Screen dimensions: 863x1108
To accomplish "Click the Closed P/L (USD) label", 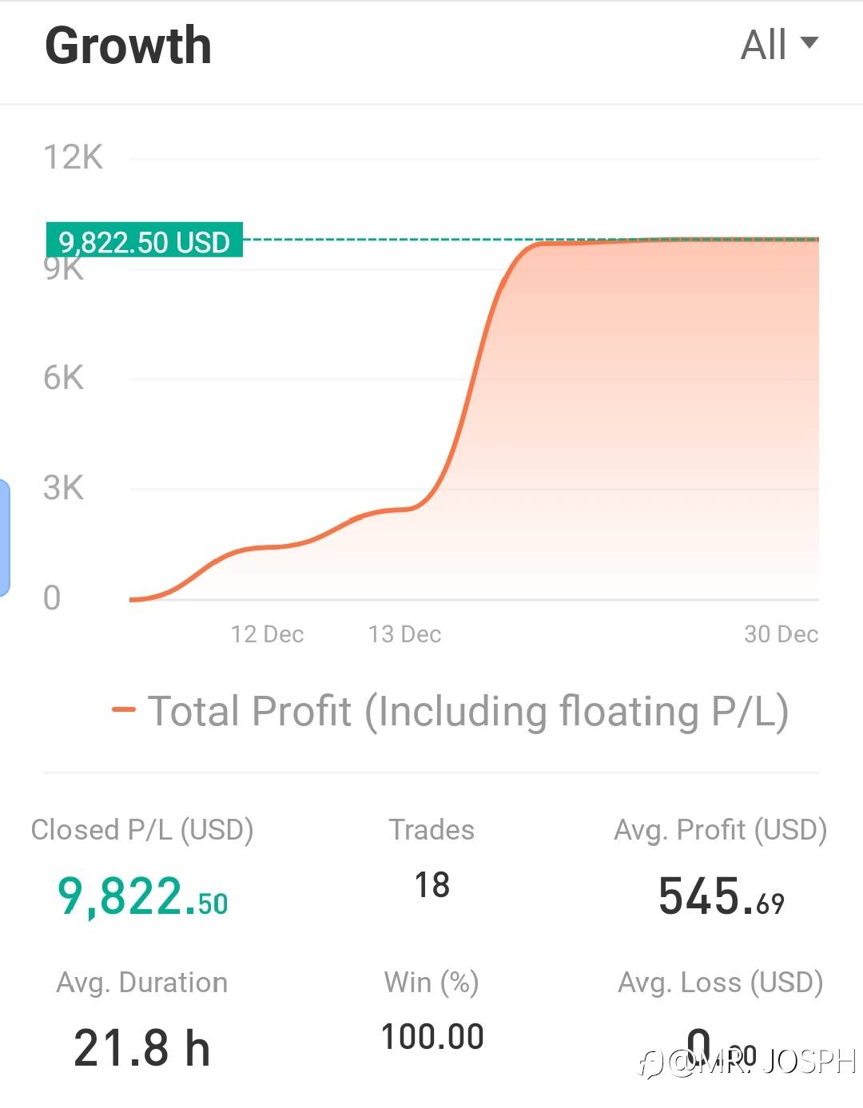I will click(x=142, y=830).
